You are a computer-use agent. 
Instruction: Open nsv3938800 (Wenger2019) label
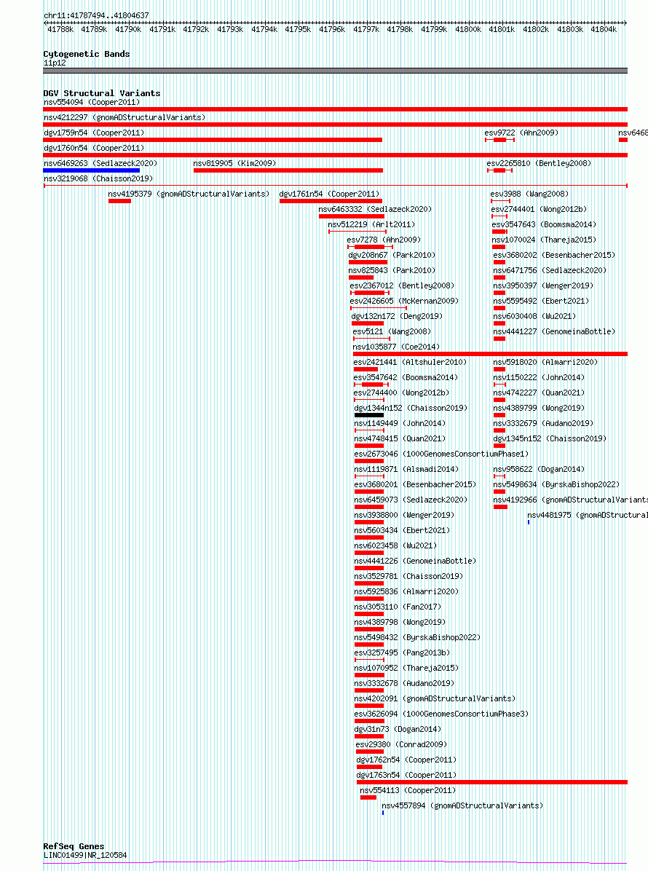(x=404, y=515)
